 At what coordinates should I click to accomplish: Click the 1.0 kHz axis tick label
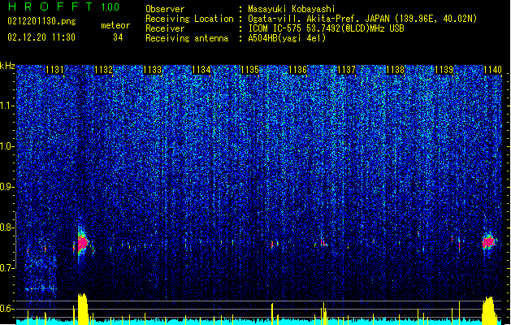(7, 146)
